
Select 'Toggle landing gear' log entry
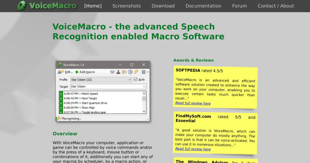pyautogui.click(x=85, y=112)
